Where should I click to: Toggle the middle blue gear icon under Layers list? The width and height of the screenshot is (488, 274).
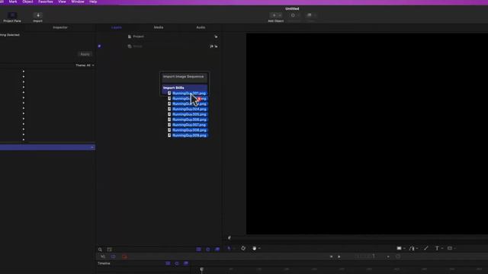pyautogui.click(x=208, y=250)
